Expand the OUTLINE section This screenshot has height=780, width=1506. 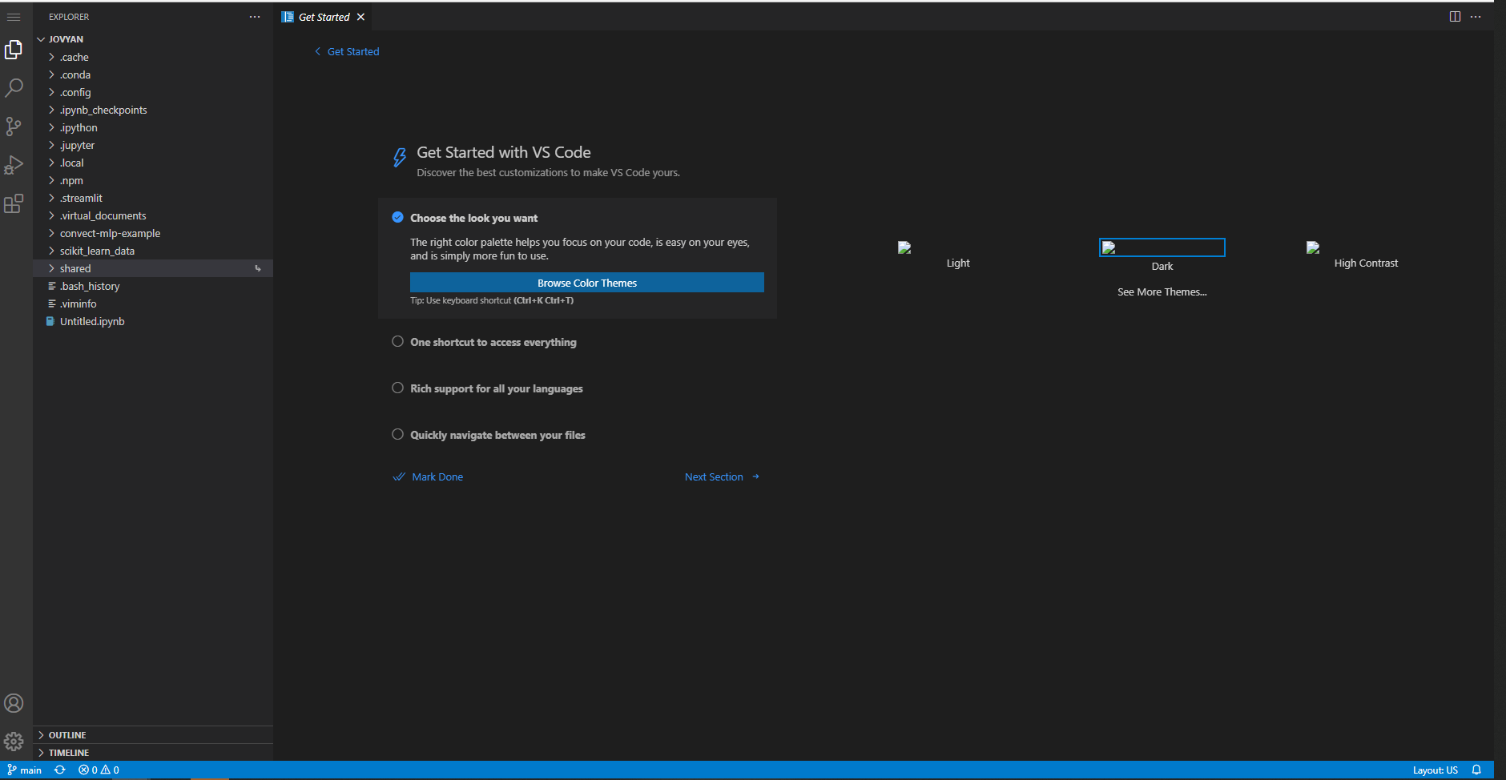pos(153,735)
